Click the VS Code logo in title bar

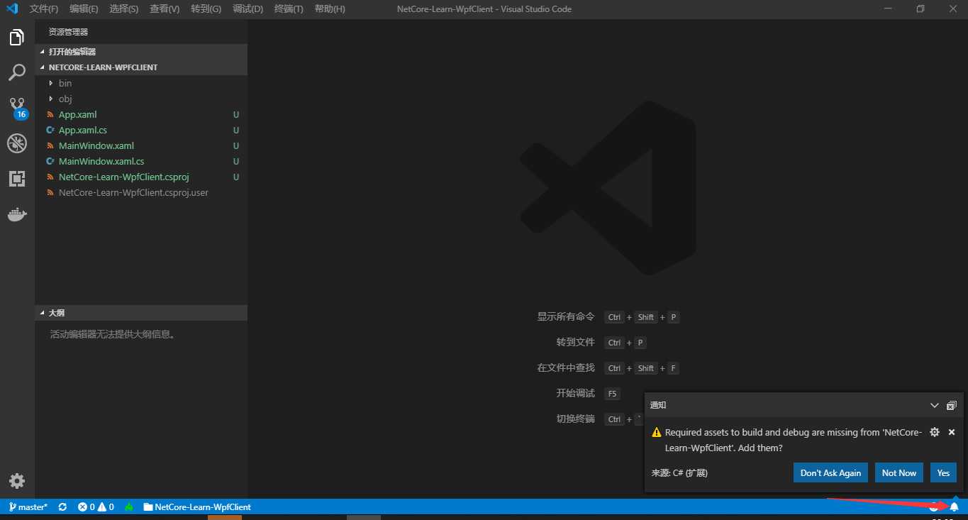tap(12, 9)
